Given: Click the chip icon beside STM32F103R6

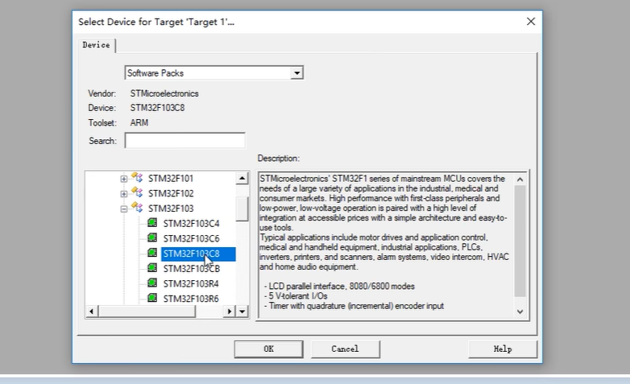Looking at the screenshot, I should coord(152,298).
